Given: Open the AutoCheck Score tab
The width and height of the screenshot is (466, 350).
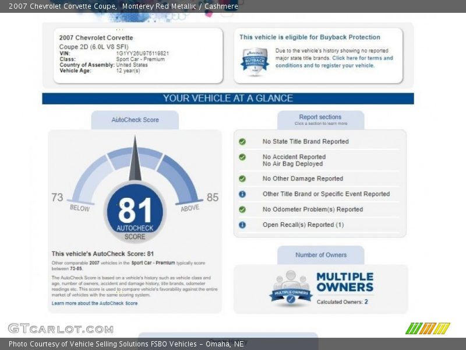Looking at the screenshot, I should [135, 120].
